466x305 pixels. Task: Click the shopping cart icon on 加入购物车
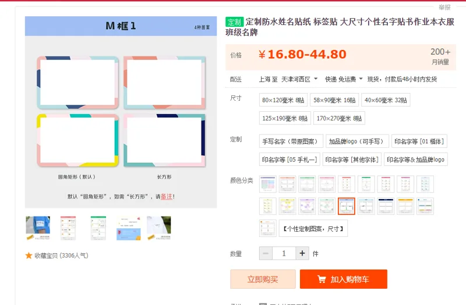tap(322, 279)
